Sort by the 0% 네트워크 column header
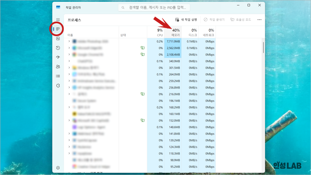This screenshot has width=311, height=175. (207, 32)
